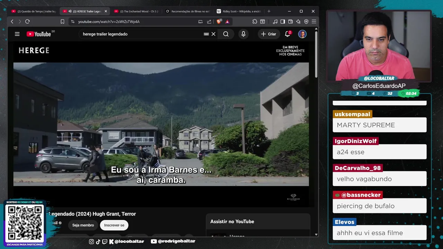Screen dimensions: 443x249
Task: Toggle the browser sidebar panel icon
Action: (x=283, y=21)
